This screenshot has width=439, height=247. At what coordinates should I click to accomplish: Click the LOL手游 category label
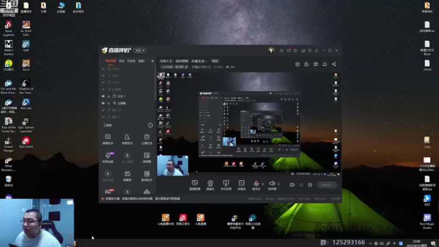tap(173, 67)
